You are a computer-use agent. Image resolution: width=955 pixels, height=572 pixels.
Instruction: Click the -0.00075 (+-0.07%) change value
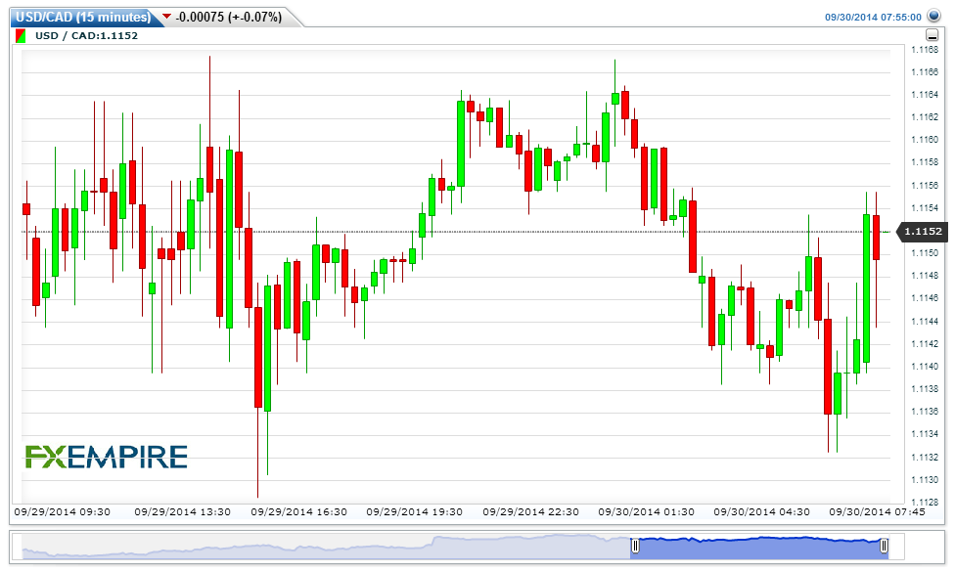point(228,17)
